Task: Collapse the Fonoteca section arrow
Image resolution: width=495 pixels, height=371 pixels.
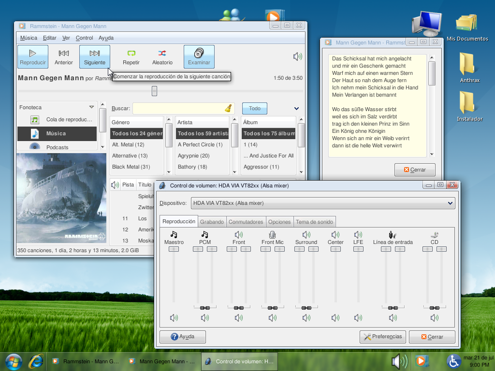Action: click(91, 107)
